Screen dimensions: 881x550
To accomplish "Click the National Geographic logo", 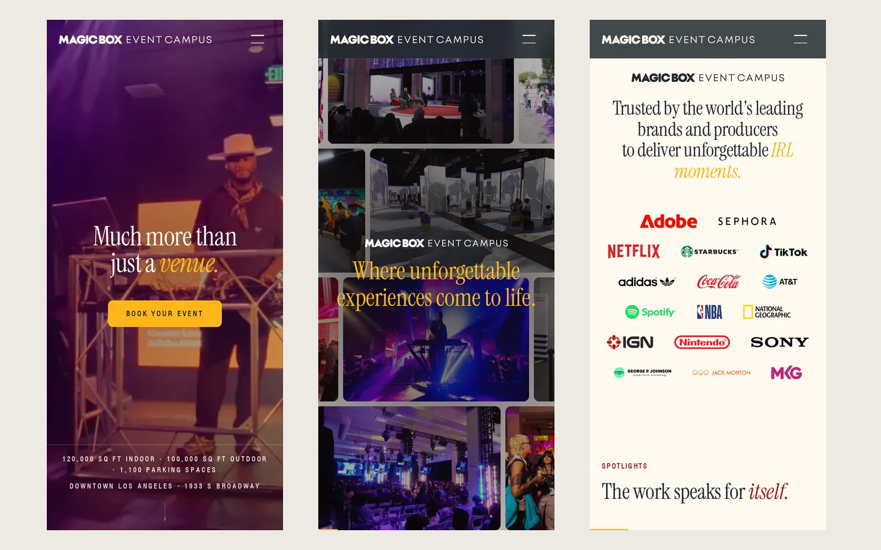I will (x=767, y=312).
